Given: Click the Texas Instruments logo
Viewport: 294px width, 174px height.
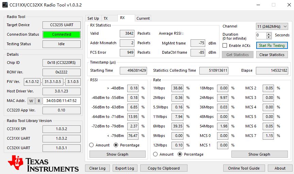Looking at the screenshot, I should 43,164.
